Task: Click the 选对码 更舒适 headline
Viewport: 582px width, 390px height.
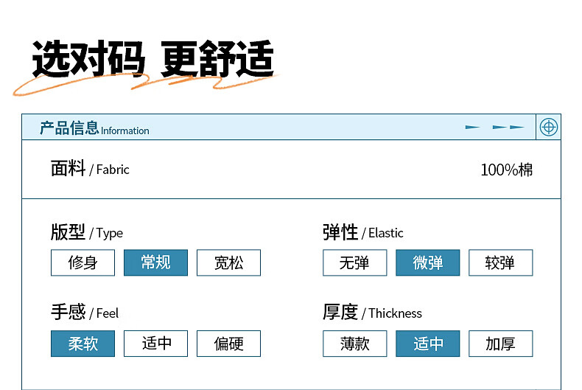Action: (153, 60)
